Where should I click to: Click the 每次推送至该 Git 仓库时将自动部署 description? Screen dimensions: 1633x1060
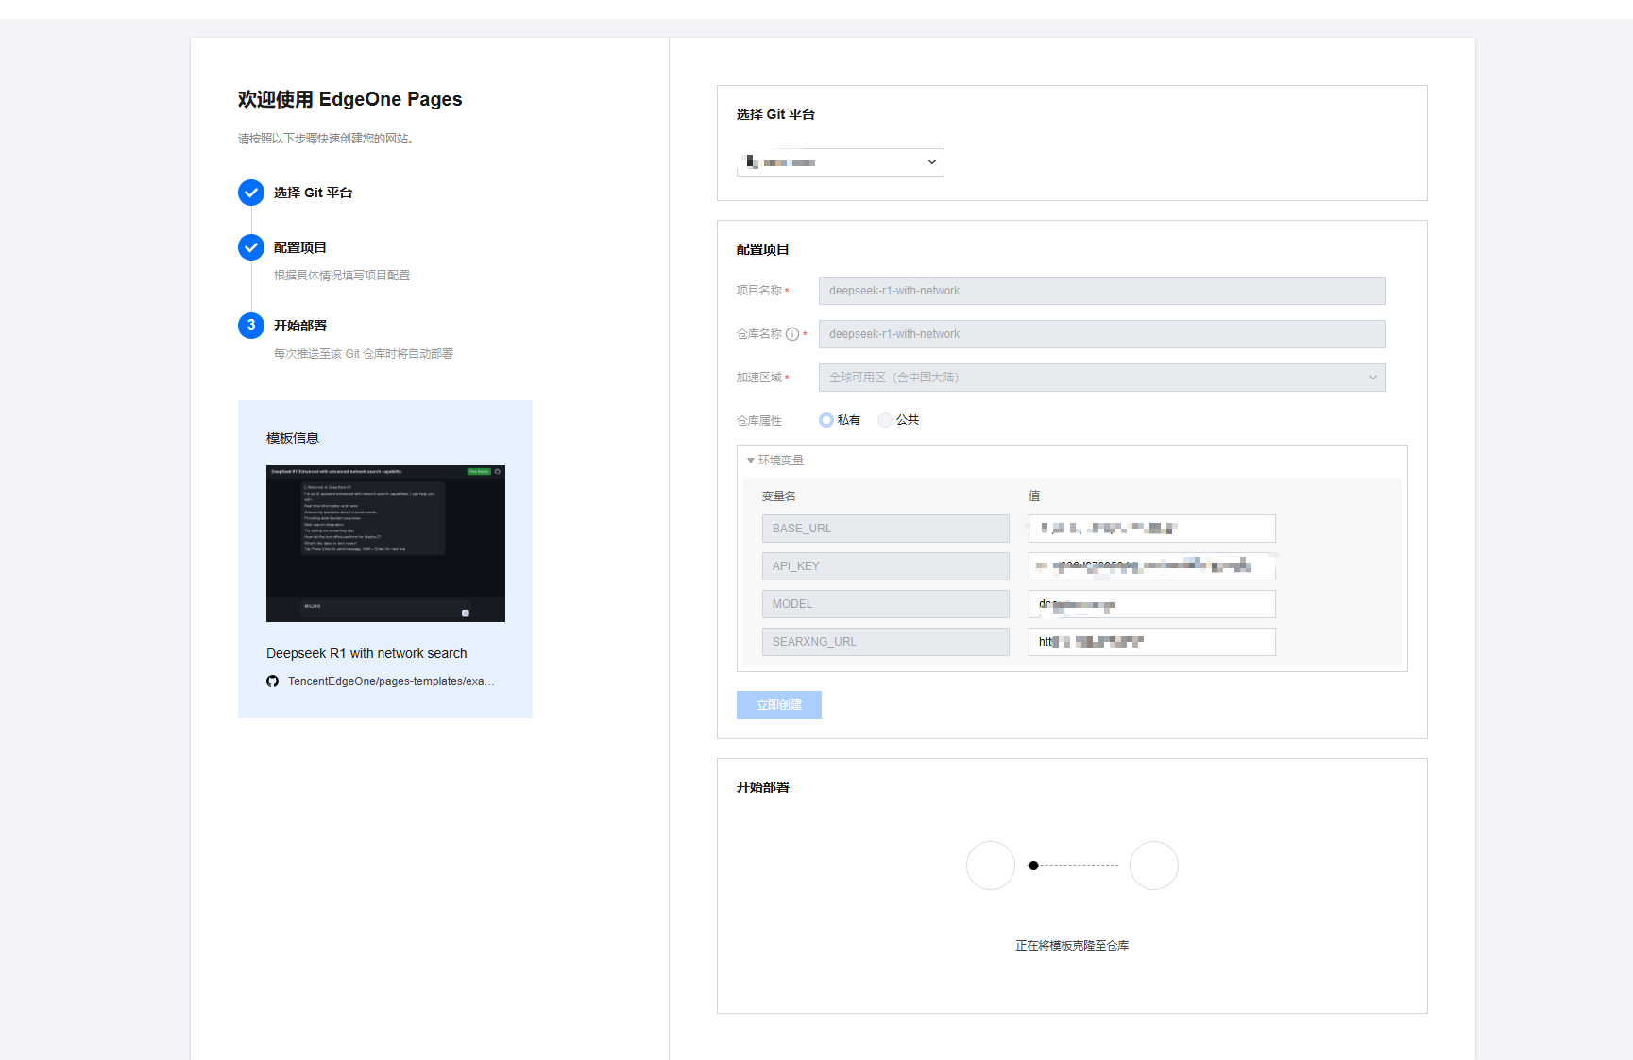tap(364, 354)
